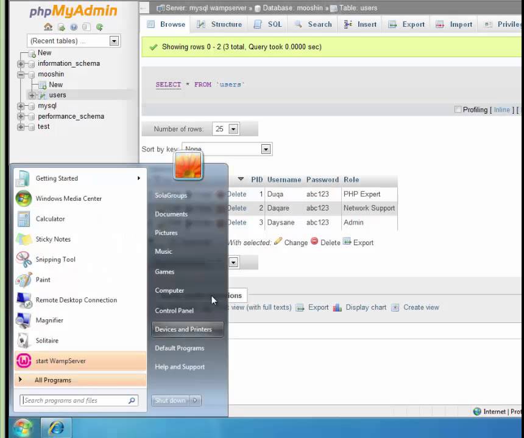
Task: Open the Number of rows dropdown
Action: coord(233,129)
